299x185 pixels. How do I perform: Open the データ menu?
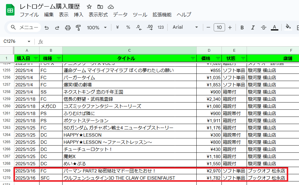click(x=120, y=15)
